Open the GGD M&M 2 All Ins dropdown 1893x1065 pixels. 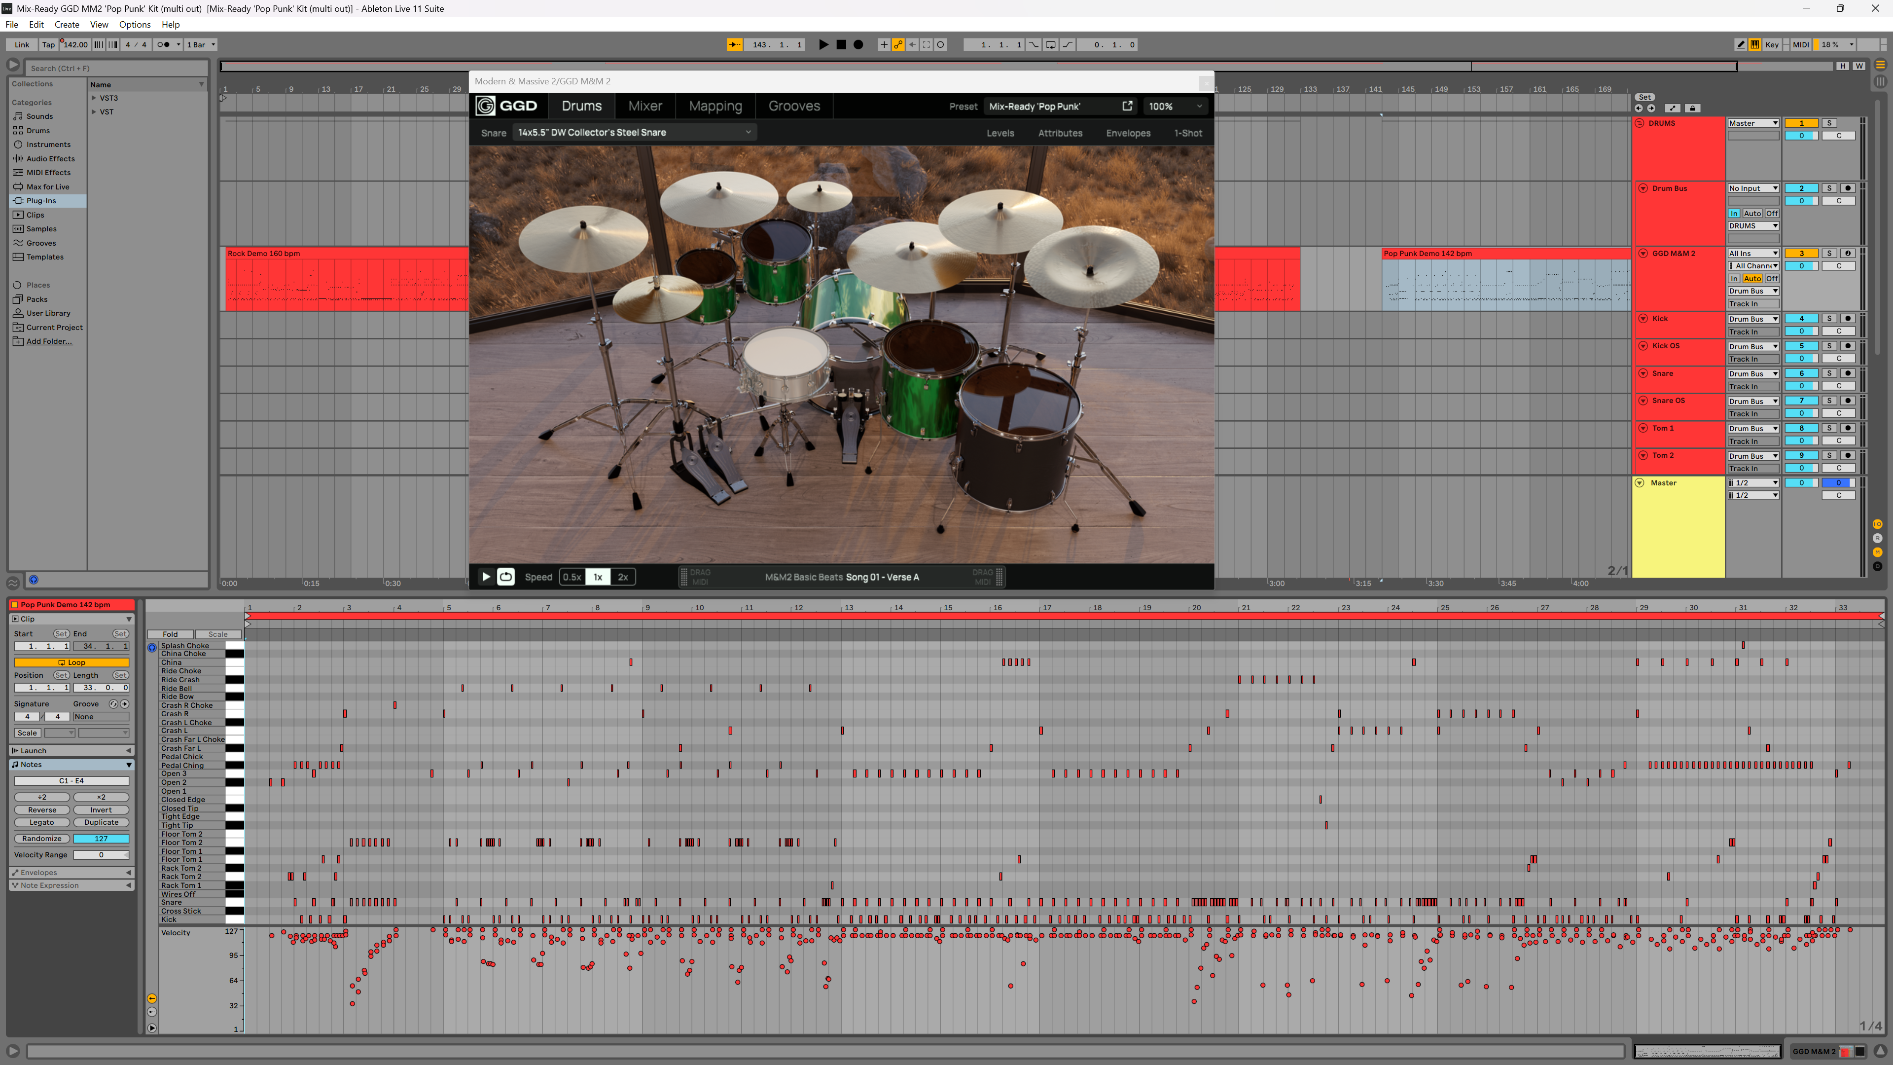(x=1752, y=254)
